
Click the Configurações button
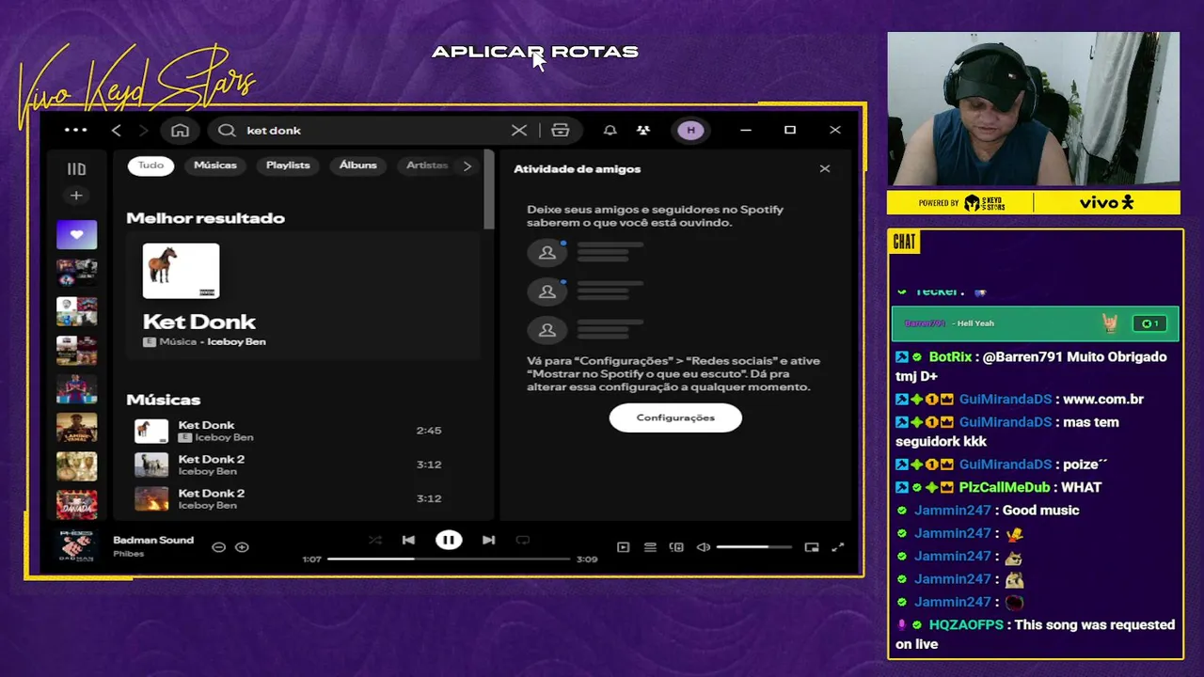tap(675, 417)
